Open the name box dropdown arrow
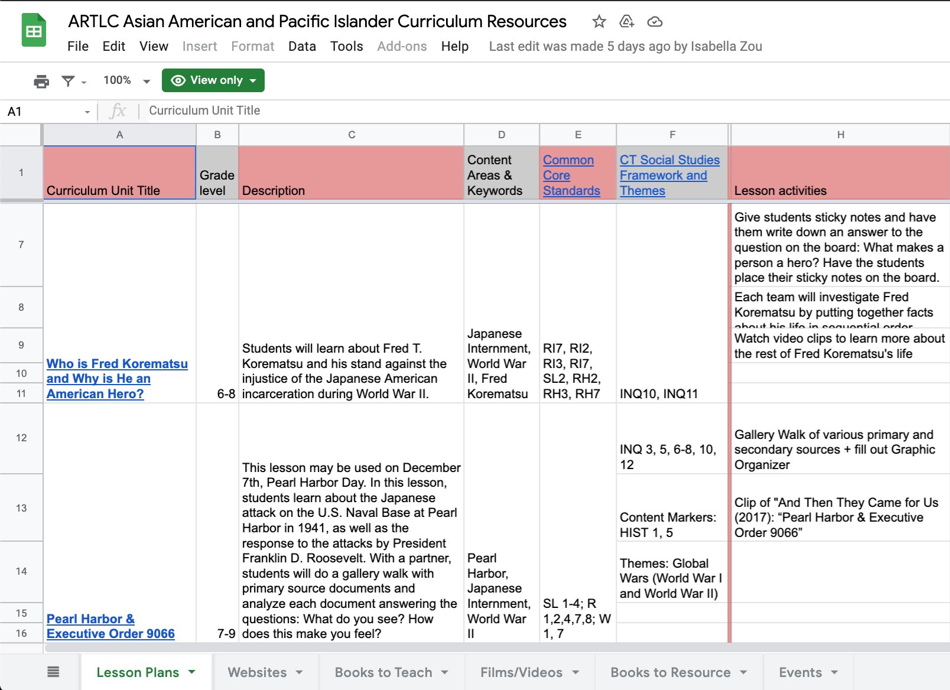The width and height of the screenshot is (950, 690). tap(87, 112)
